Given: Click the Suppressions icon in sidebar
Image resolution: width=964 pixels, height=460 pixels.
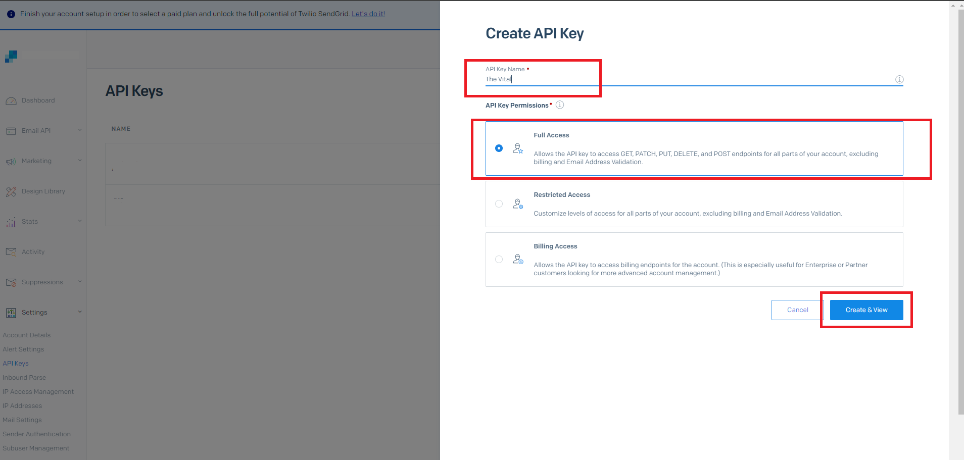Looking at the screenshot, I should click(x=11, y=283).
